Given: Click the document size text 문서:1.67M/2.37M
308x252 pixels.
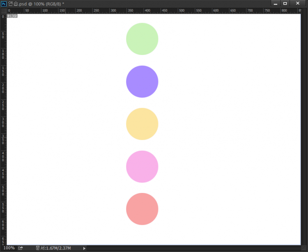Looking at the screenshot, I should pyautogui.click(x=53, y=248).
